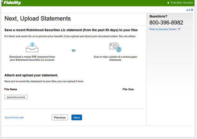This screenshot has width=197, height=139.
Task: Click the Fidelity logo
Action: tap(12, 3)
